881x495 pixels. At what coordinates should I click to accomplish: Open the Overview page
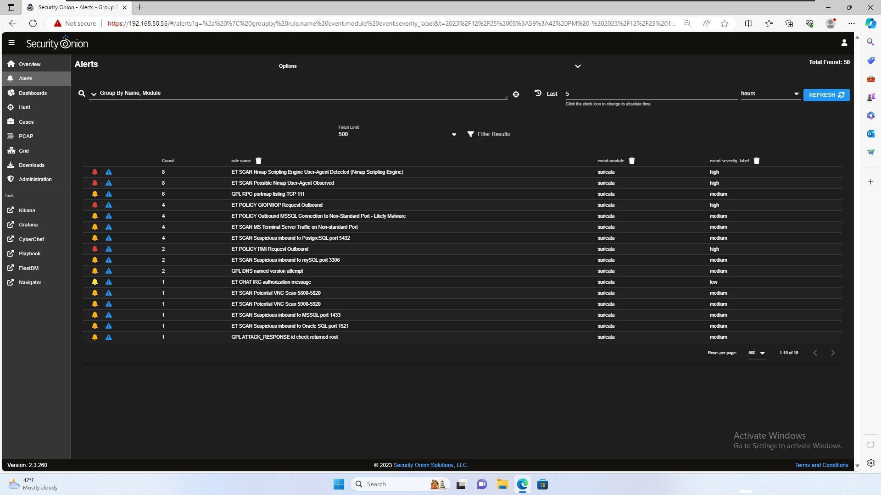[36, 64]
